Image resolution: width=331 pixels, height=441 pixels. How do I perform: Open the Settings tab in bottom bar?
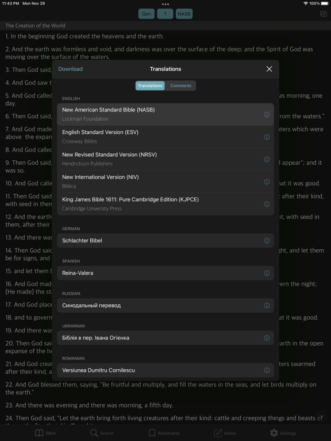283,433
